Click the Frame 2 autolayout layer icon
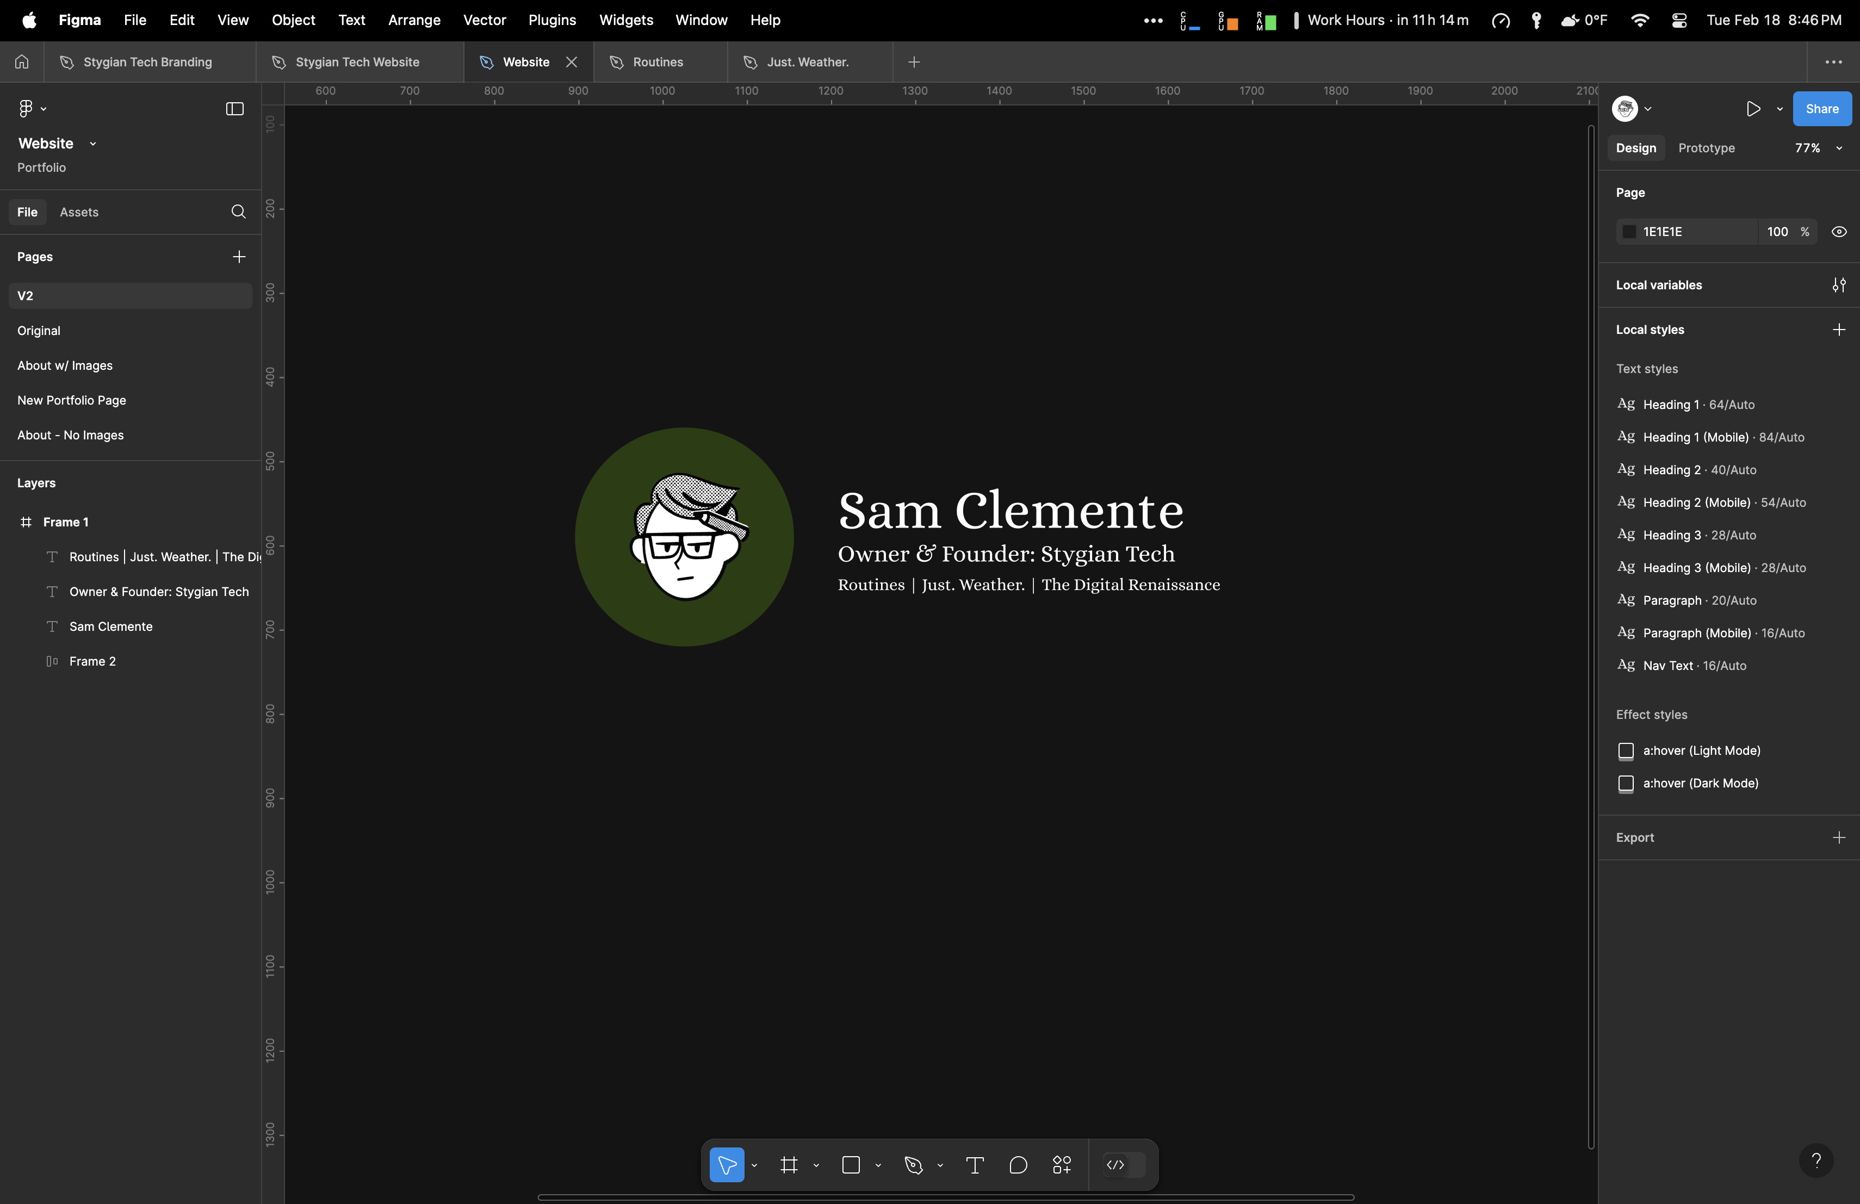This screenshot has height=1204, width=1860. click(52, 661)
